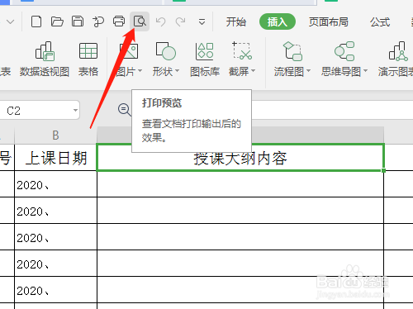This screenshot has height=309, width=413.
Task: Select the 授课大纲内容 cell
Action: [240, 158]
